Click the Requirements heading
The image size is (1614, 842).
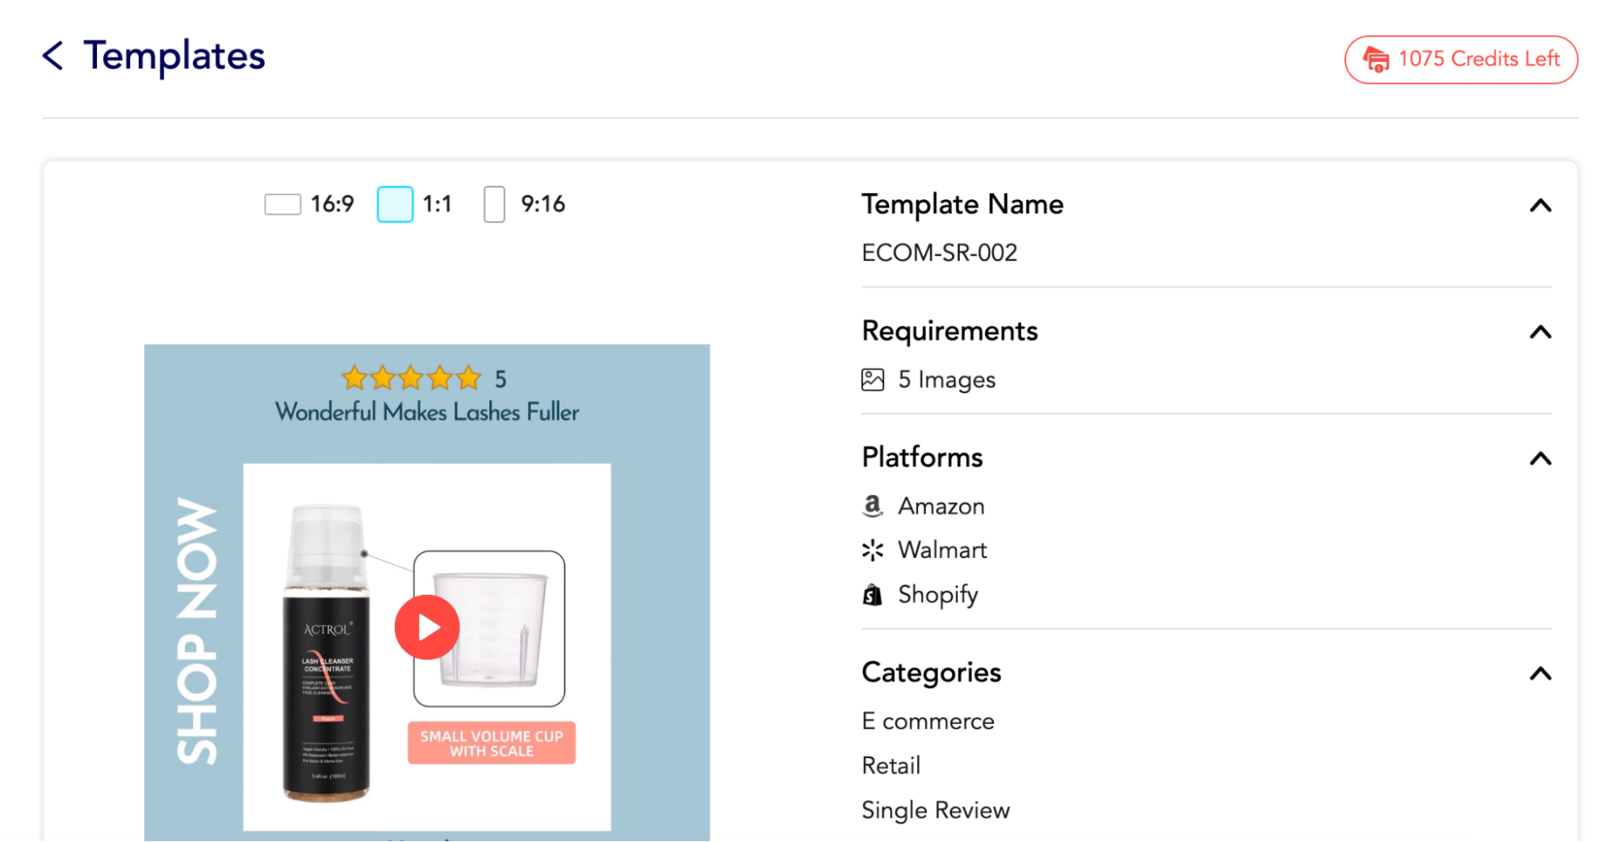tap(950, 331)
